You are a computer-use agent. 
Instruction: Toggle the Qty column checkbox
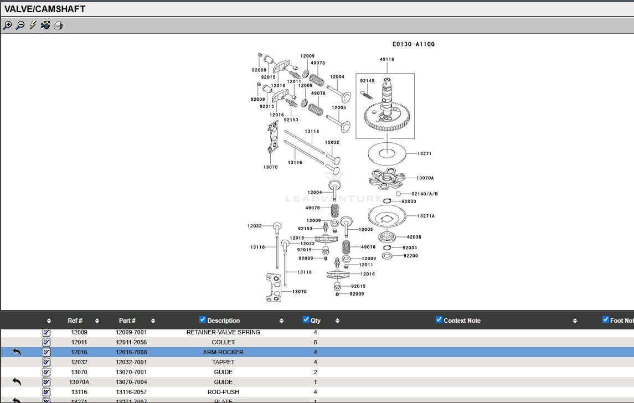click(x=306, y=319)
